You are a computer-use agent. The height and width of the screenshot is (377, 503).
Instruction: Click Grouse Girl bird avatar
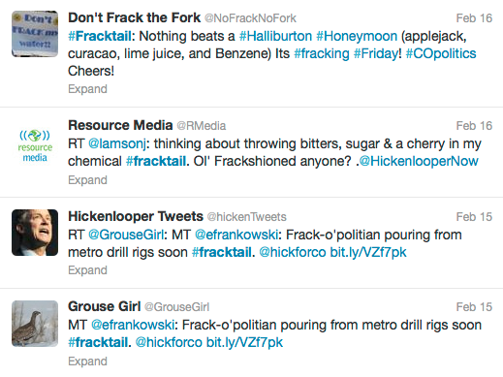35,324
